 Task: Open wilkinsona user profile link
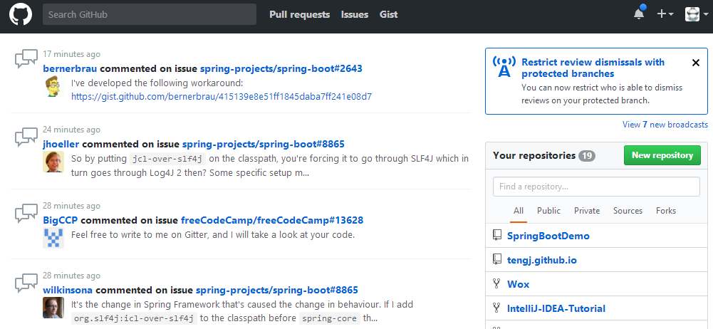[x=68, y=290]
